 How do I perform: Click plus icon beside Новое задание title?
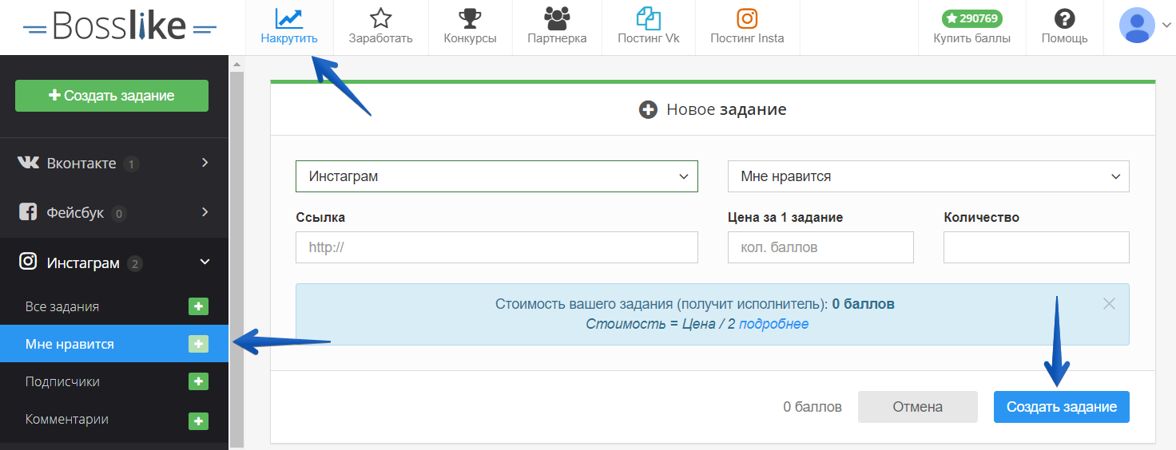click(648, 110)
